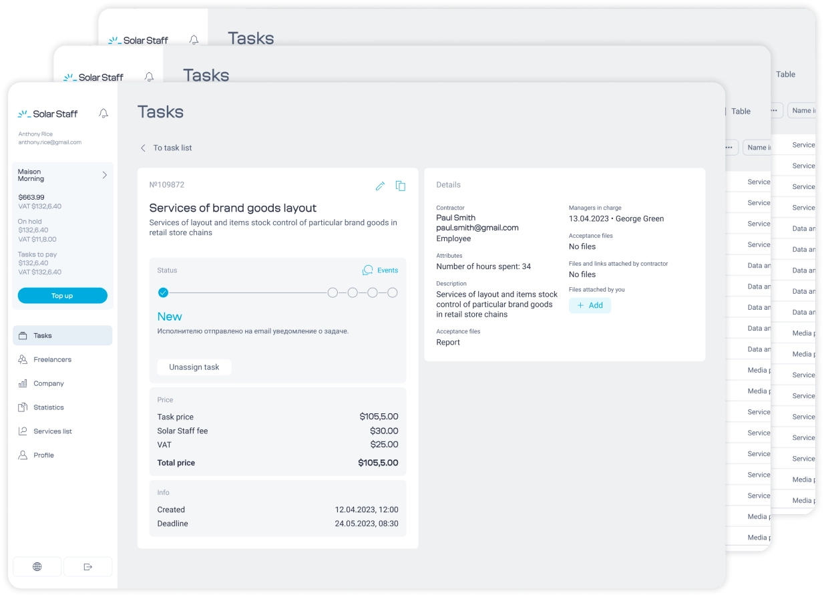Expand the Maison Morning company chevron
Screen dimensions: 824x597
click(x=104, y=175)
